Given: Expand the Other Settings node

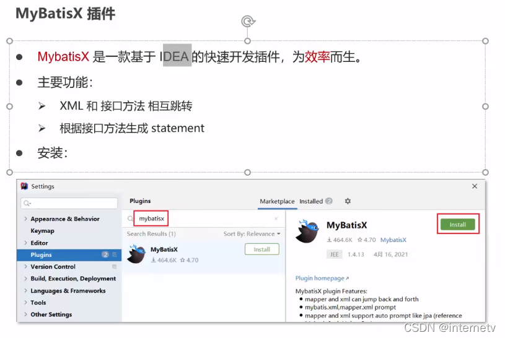Looking at the screenshot, I should (x=25, y=314).
